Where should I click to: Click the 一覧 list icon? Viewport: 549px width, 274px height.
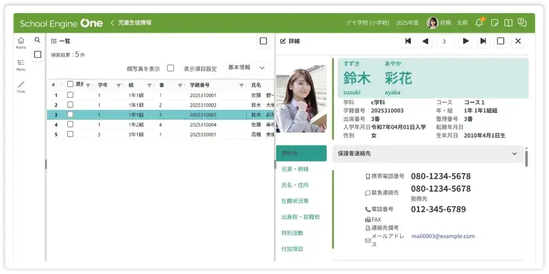click(54, 41)
